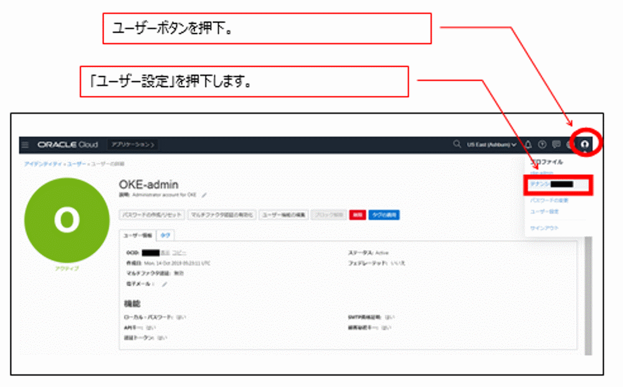Open the announcements icon in the top bar
This screenshot has width=623, height=387.
[x=558, y=144]
